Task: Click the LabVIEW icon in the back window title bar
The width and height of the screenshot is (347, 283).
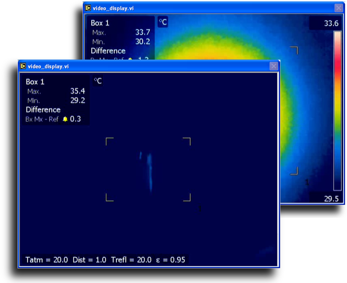Action: (x=88, y=8)
